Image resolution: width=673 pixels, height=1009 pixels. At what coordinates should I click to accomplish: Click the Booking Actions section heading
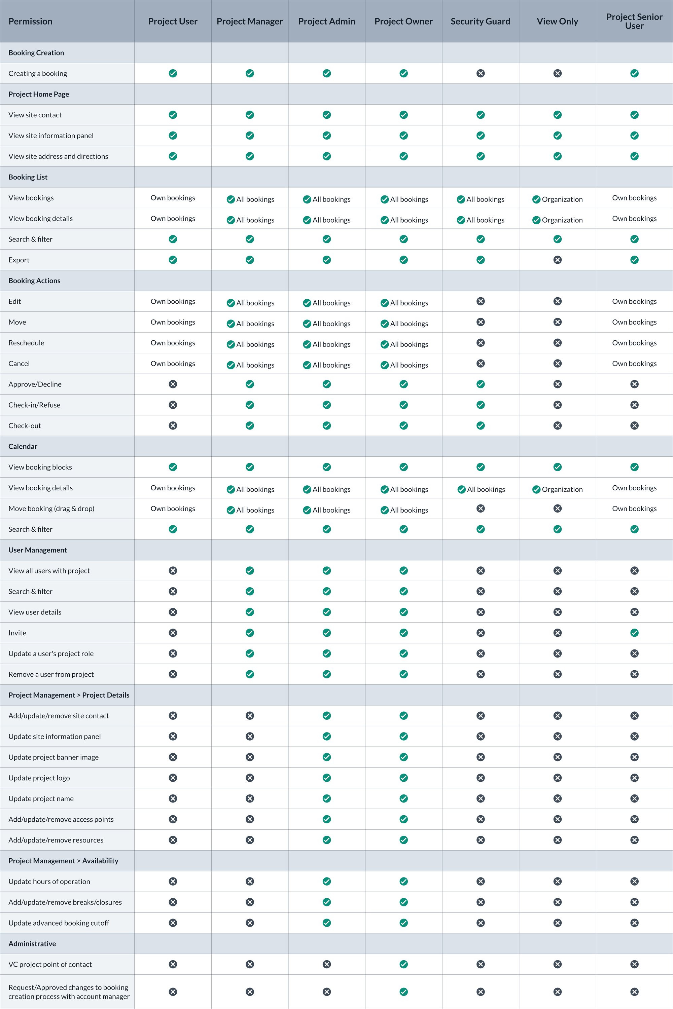coord(34,281)
